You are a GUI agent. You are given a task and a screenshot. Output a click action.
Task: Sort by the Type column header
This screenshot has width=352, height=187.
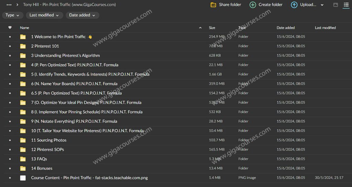[242, 28]
